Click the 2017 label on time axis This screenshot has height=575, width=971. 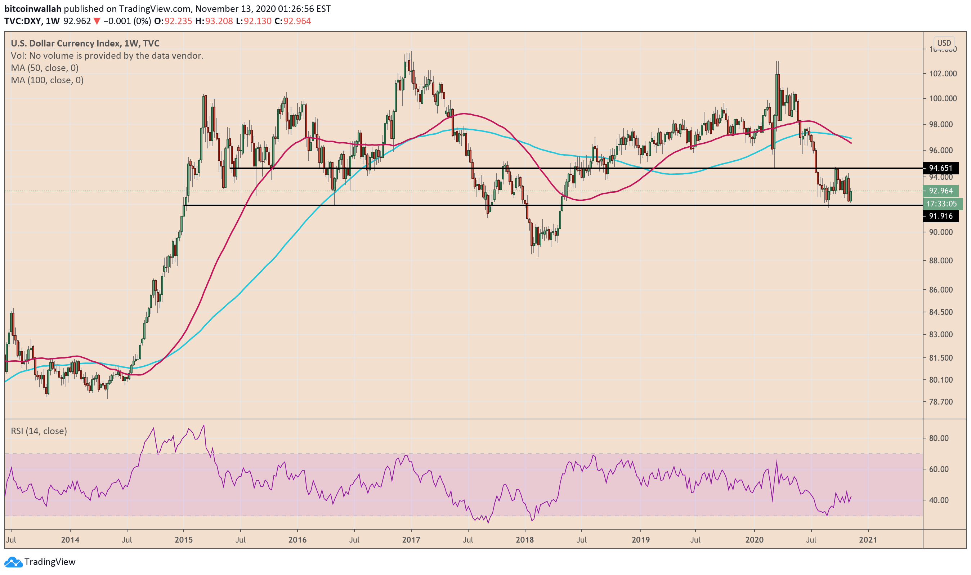(411, 540)
